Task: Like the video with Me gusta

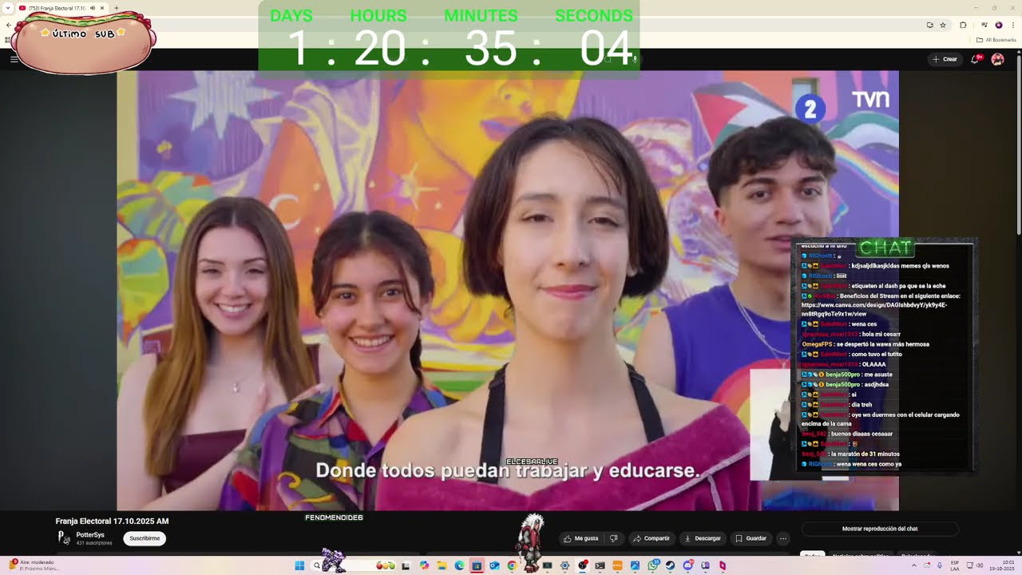Action: (x=581, y=538)
